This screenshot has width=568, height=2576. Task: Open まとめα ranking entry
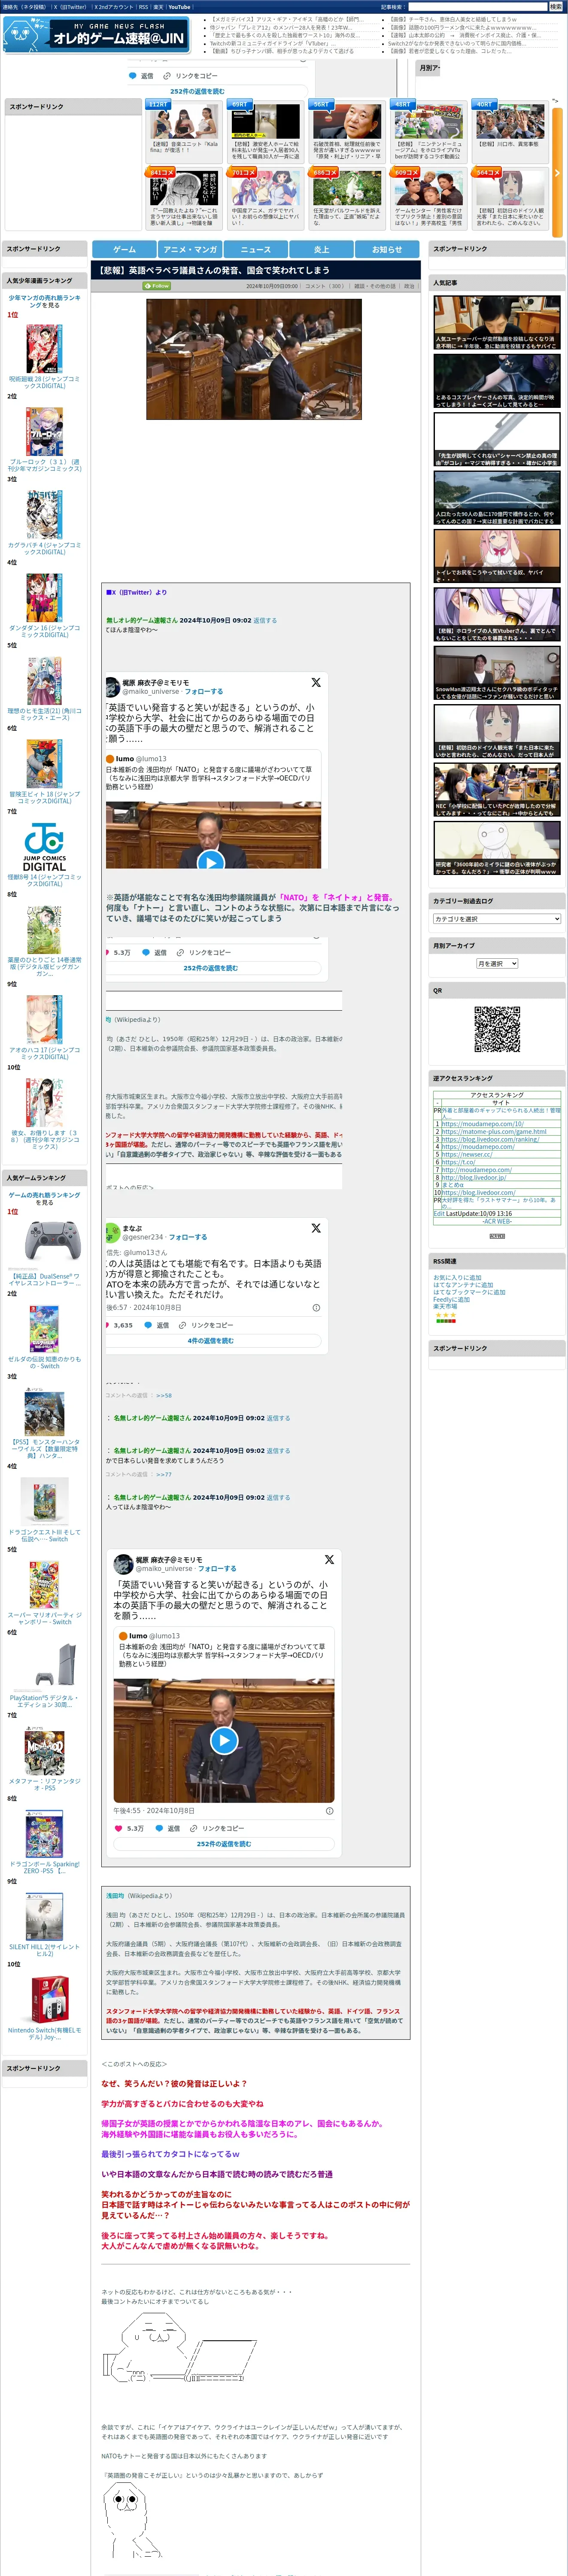pos(452,1185)
